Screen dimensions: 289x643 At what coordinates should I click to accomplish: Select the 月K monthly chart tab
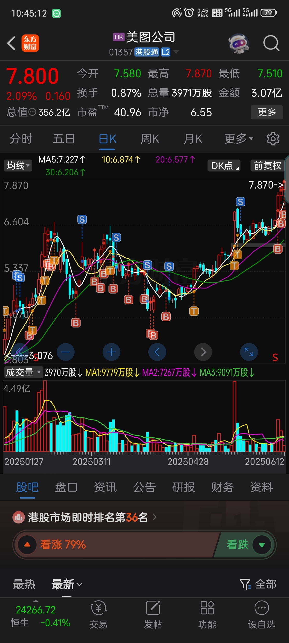point(193,139)
